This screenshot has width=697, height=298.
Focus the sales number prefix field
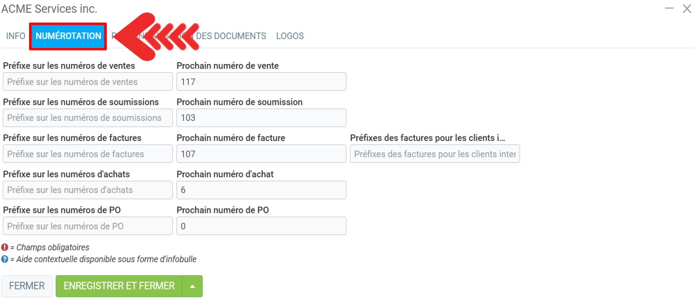click(88, 82)
